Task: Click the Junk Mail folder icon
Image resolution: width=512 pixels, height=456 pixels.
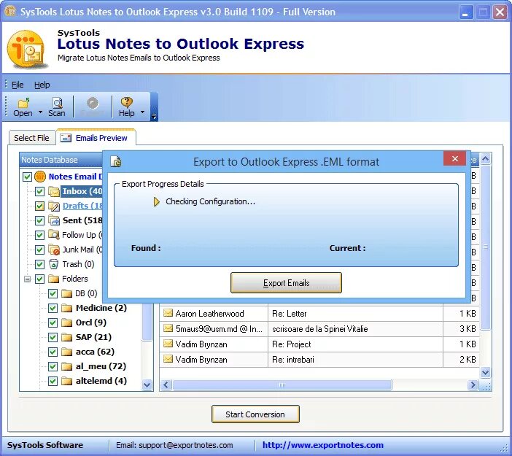Action: [x=53, y=250]
